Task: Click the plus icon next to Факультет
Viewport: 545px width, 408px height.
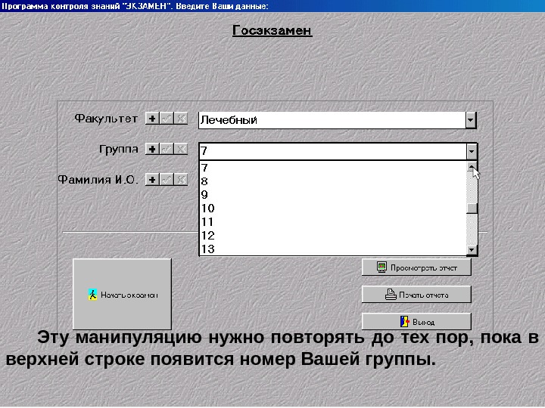Action: tap(152, 119)
